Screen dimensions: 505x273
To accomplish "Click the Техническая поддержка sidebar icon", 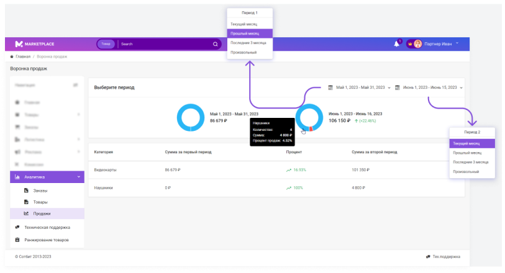I will coord(17,227).
